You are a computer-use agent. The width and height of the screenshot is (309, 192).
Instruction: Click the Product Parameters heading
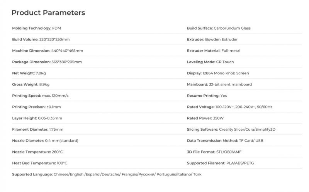[x=48, y=13]
